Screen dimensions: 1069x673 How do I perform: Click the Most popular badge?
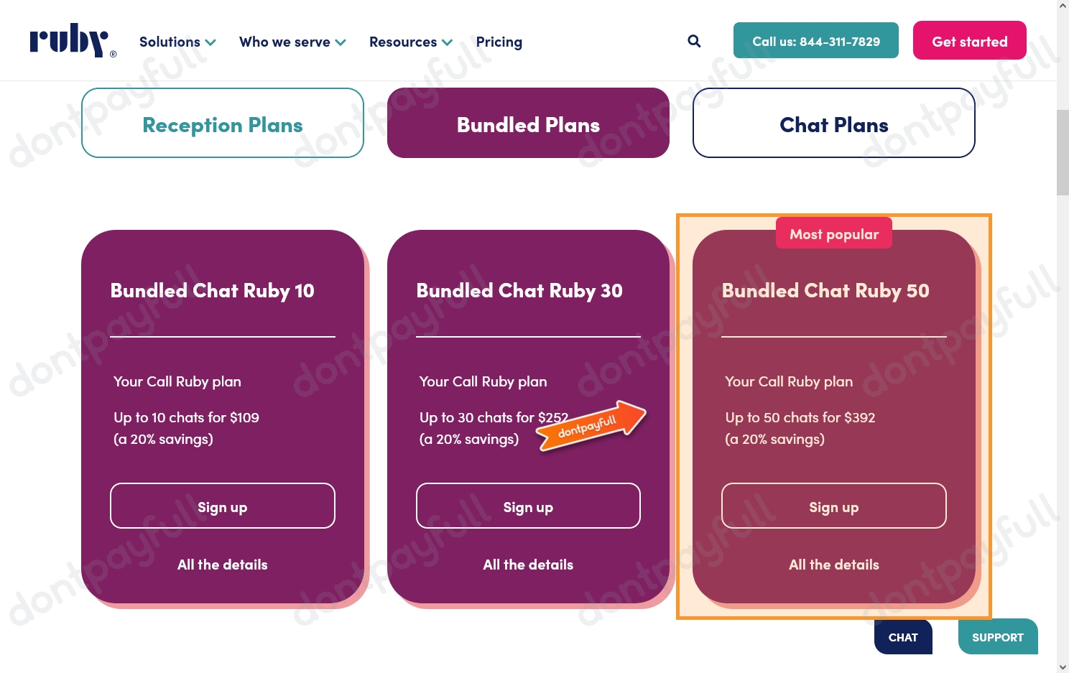click(833, 233)
